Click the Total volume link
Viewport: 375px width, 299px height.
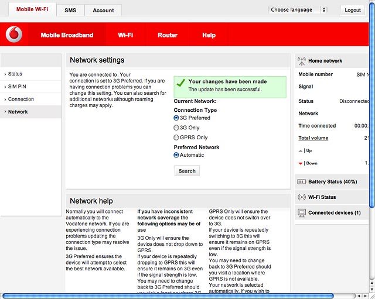(313, 138)
